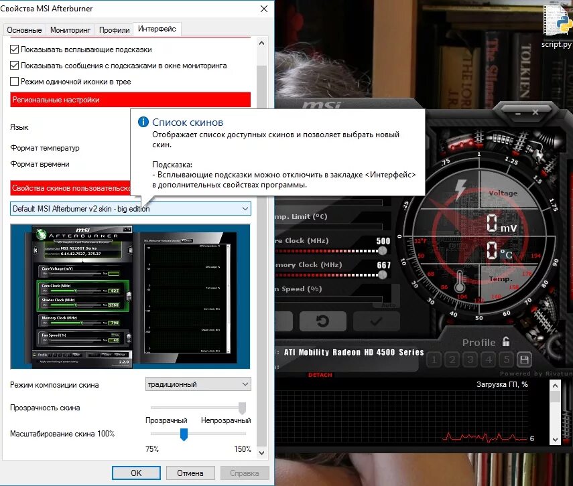Open the Основные tab
573x486 pixels.
coord(24,30)
